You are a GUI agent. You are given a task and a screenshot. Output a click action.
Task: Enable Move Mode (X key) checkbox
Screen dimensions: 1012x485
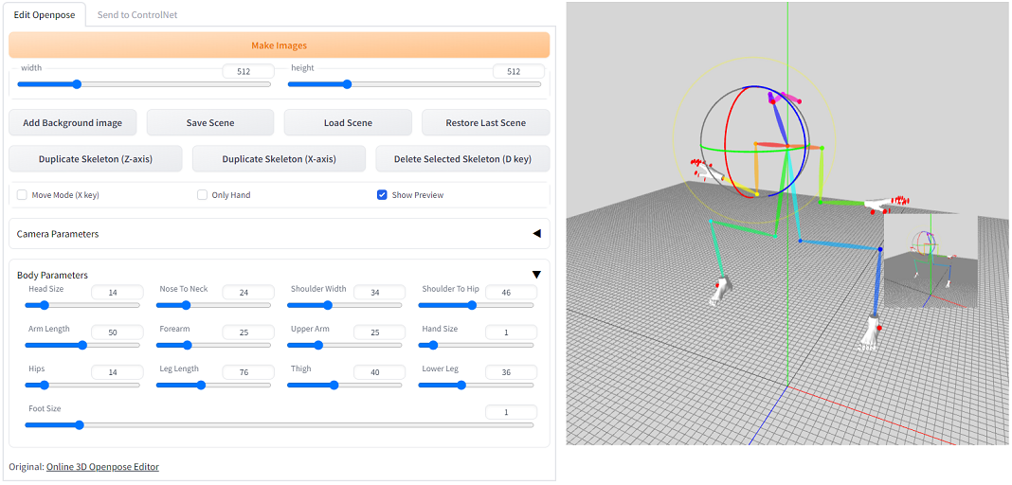click(x=22, y=195)
